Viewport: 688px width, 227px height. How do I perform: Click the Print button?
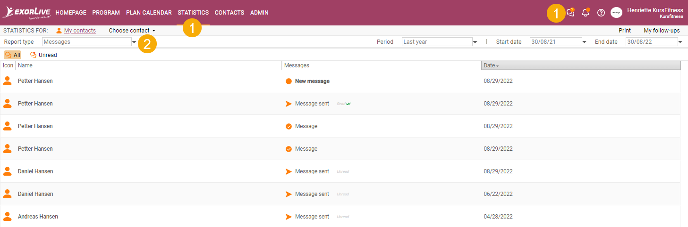coord(625,31)
